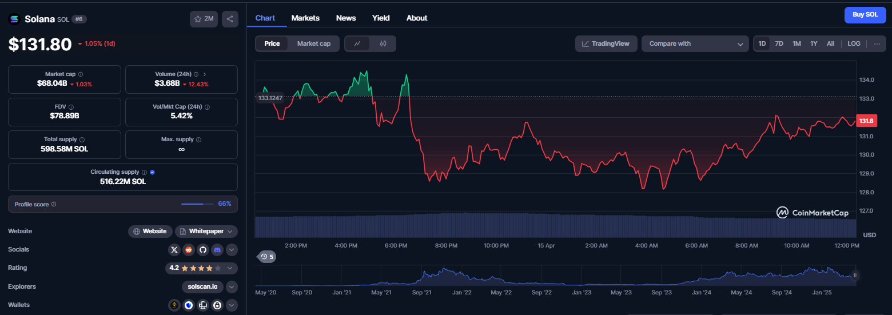
Task: Click the Buy SOL button
Action: (x=865, y=15)
